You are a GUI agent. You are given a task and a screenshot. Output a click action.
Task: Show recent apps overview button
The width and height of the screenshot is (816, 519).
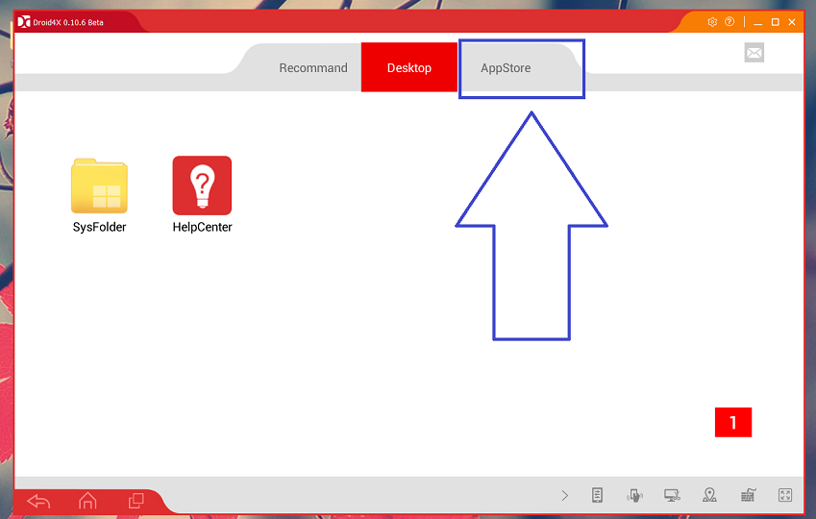click(136, 501)
